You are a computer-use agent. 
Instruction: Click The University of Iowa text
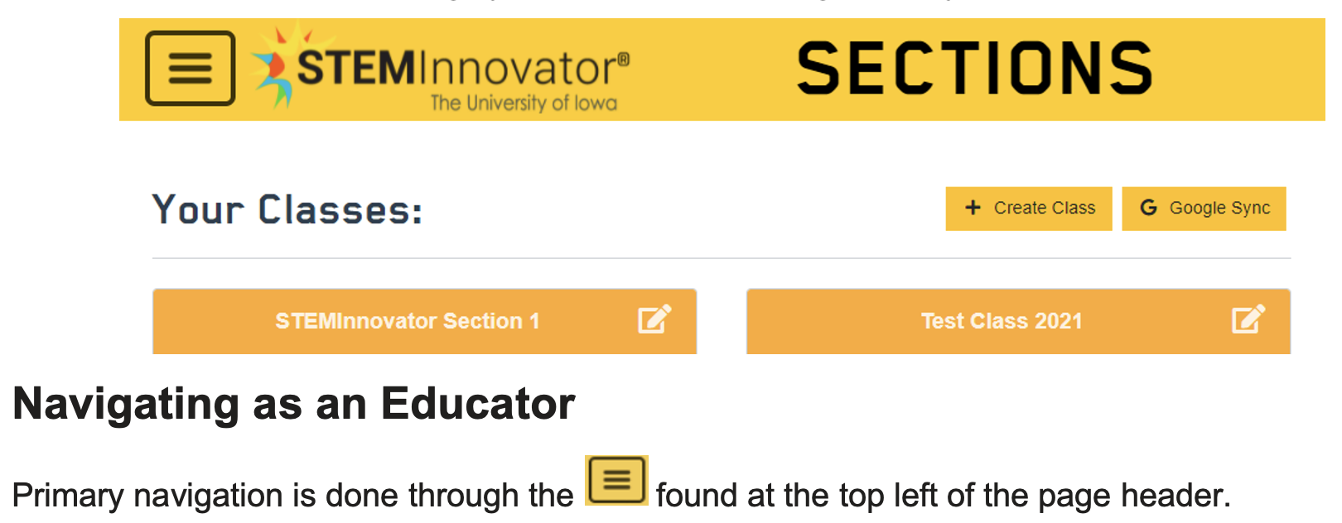pyautogui.click(x=524, y=103)
